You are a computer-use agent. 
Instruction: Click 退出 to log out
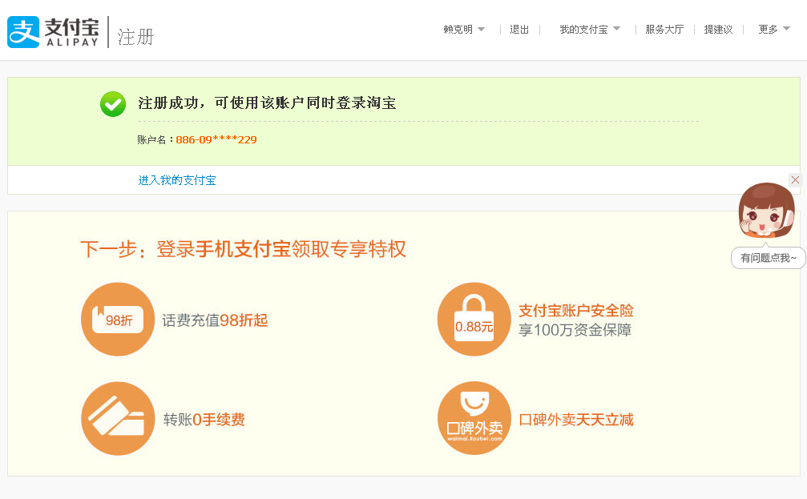pyautogui.click(x=519, y=30)
